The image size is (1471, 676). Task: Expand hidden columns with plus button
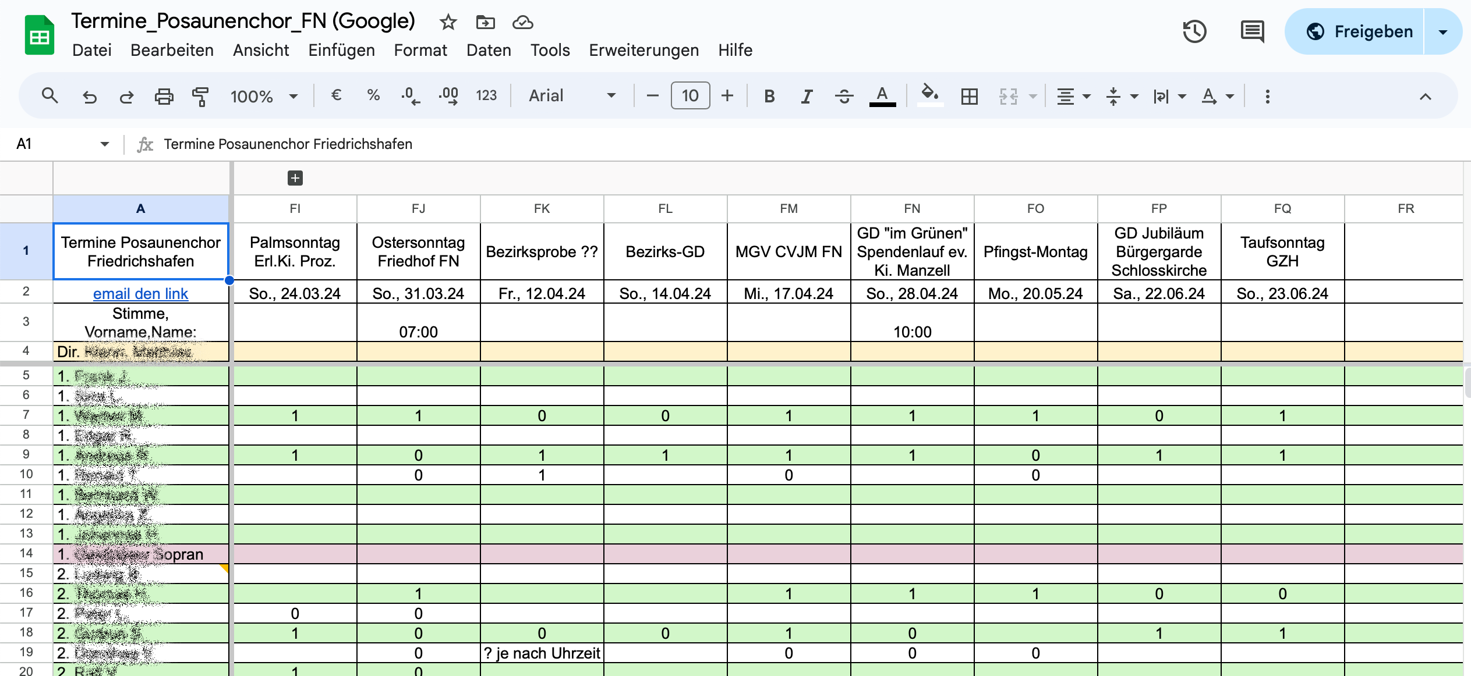(x=295, y=178)
